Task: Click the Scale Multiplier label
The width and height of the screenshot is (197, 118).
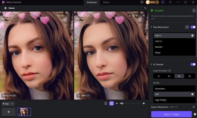Action: (x=160, y=71)
